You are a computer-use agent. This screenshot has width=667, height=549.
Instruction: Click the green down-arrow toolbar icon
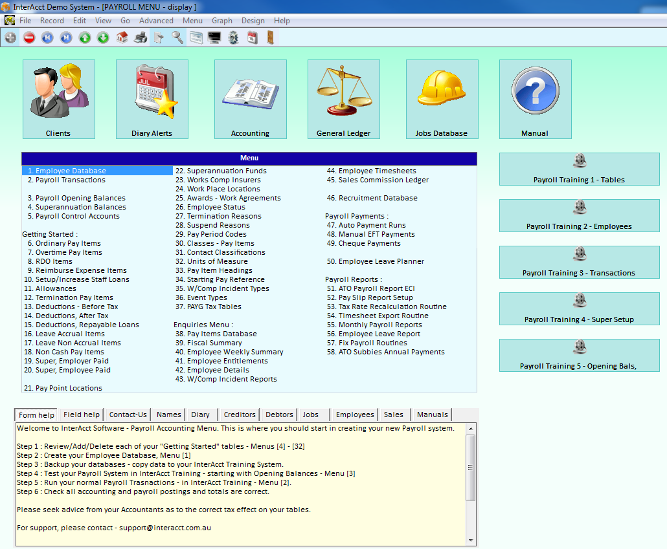coord(103,38)
